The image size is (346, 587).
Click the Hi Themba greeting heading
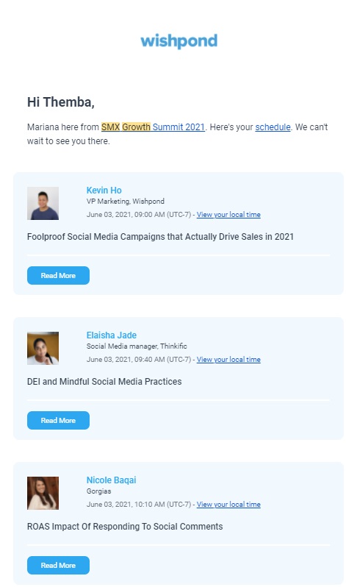point(60,102)
